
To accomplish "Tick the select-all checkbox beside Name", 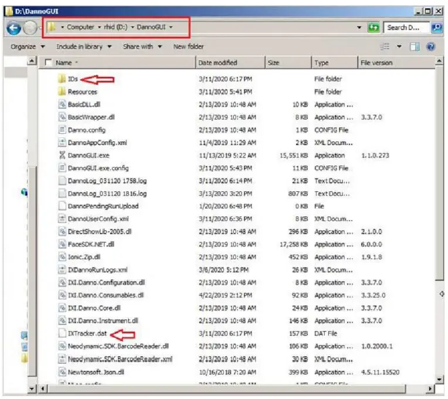I will (x=48, y=62).
